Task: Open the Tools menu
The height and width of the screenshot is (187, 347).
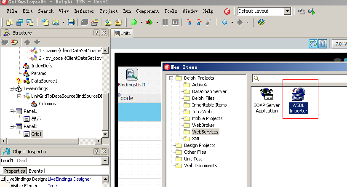Action: tap(171, 11)
